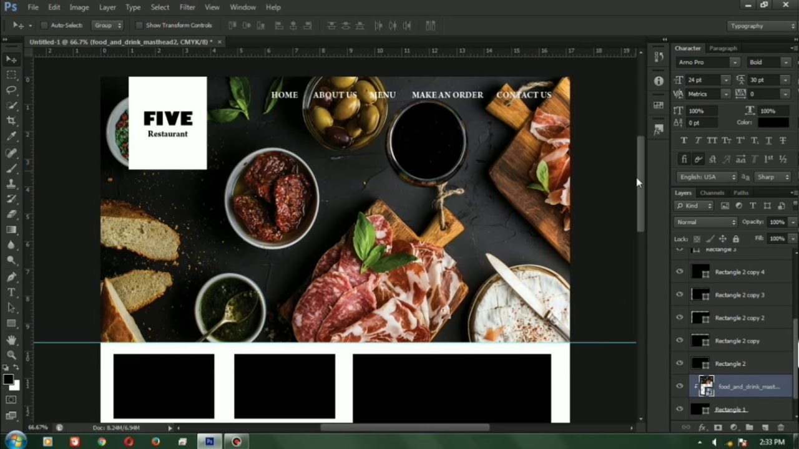
Task: Hide the Rectangle 2 copy 4 layer
Action: (x=680, y=272)
